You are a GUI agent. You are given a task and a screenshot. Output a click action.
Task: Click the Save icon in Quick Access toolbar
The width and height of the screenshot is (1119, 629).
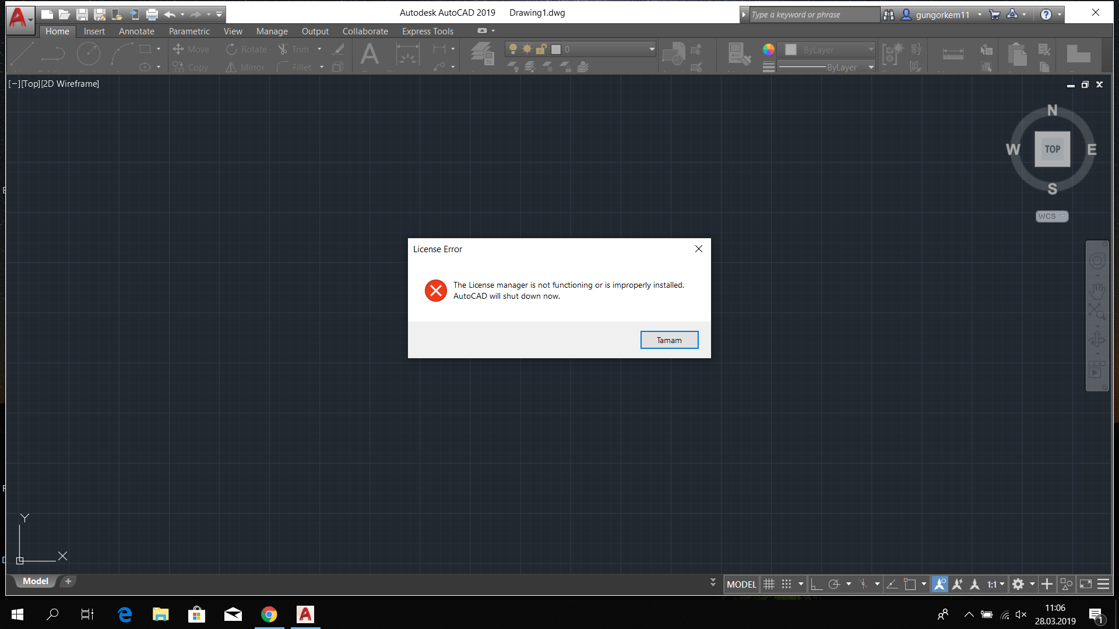[82, 15]
